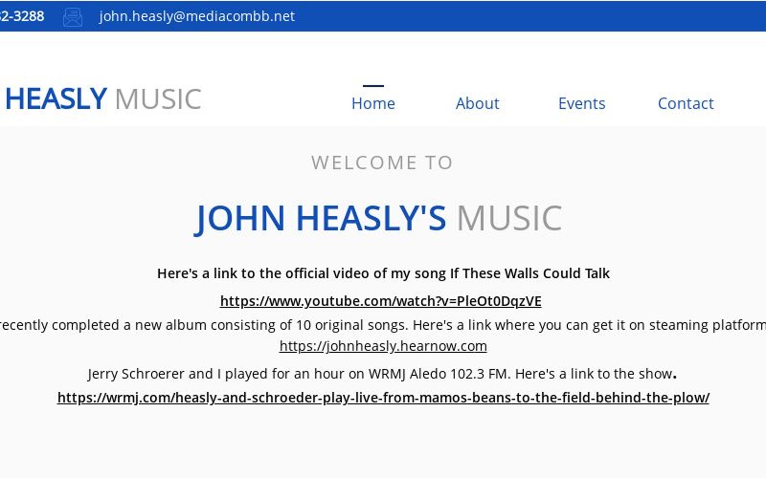Image resolution: width=766 pixels, height=478 pixels.
Task: Open the john.heasly@mediacombb.net email link
Action: pos(197,16)
